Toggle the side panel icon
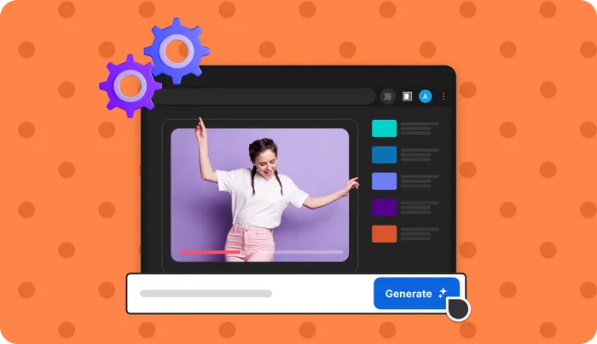 (407, 96)
